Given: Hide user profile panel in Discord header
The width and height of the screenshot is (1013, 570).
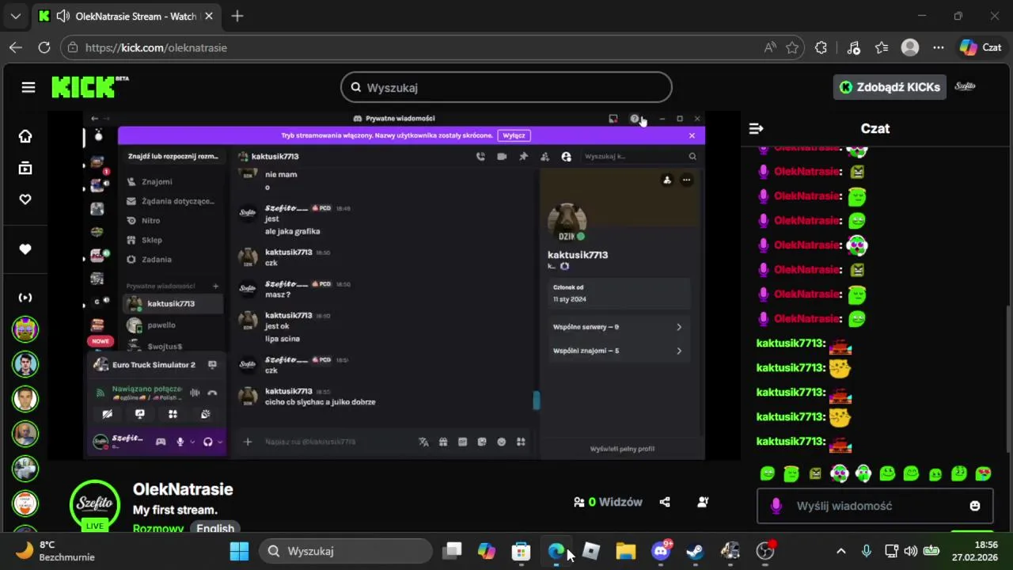Looking at the screenshot, I should pyautogui.click(x=566, y=157).
